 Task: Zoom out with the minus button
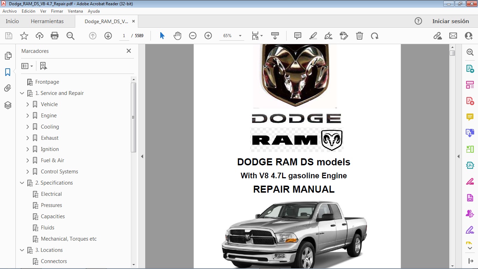coord(193,36)
